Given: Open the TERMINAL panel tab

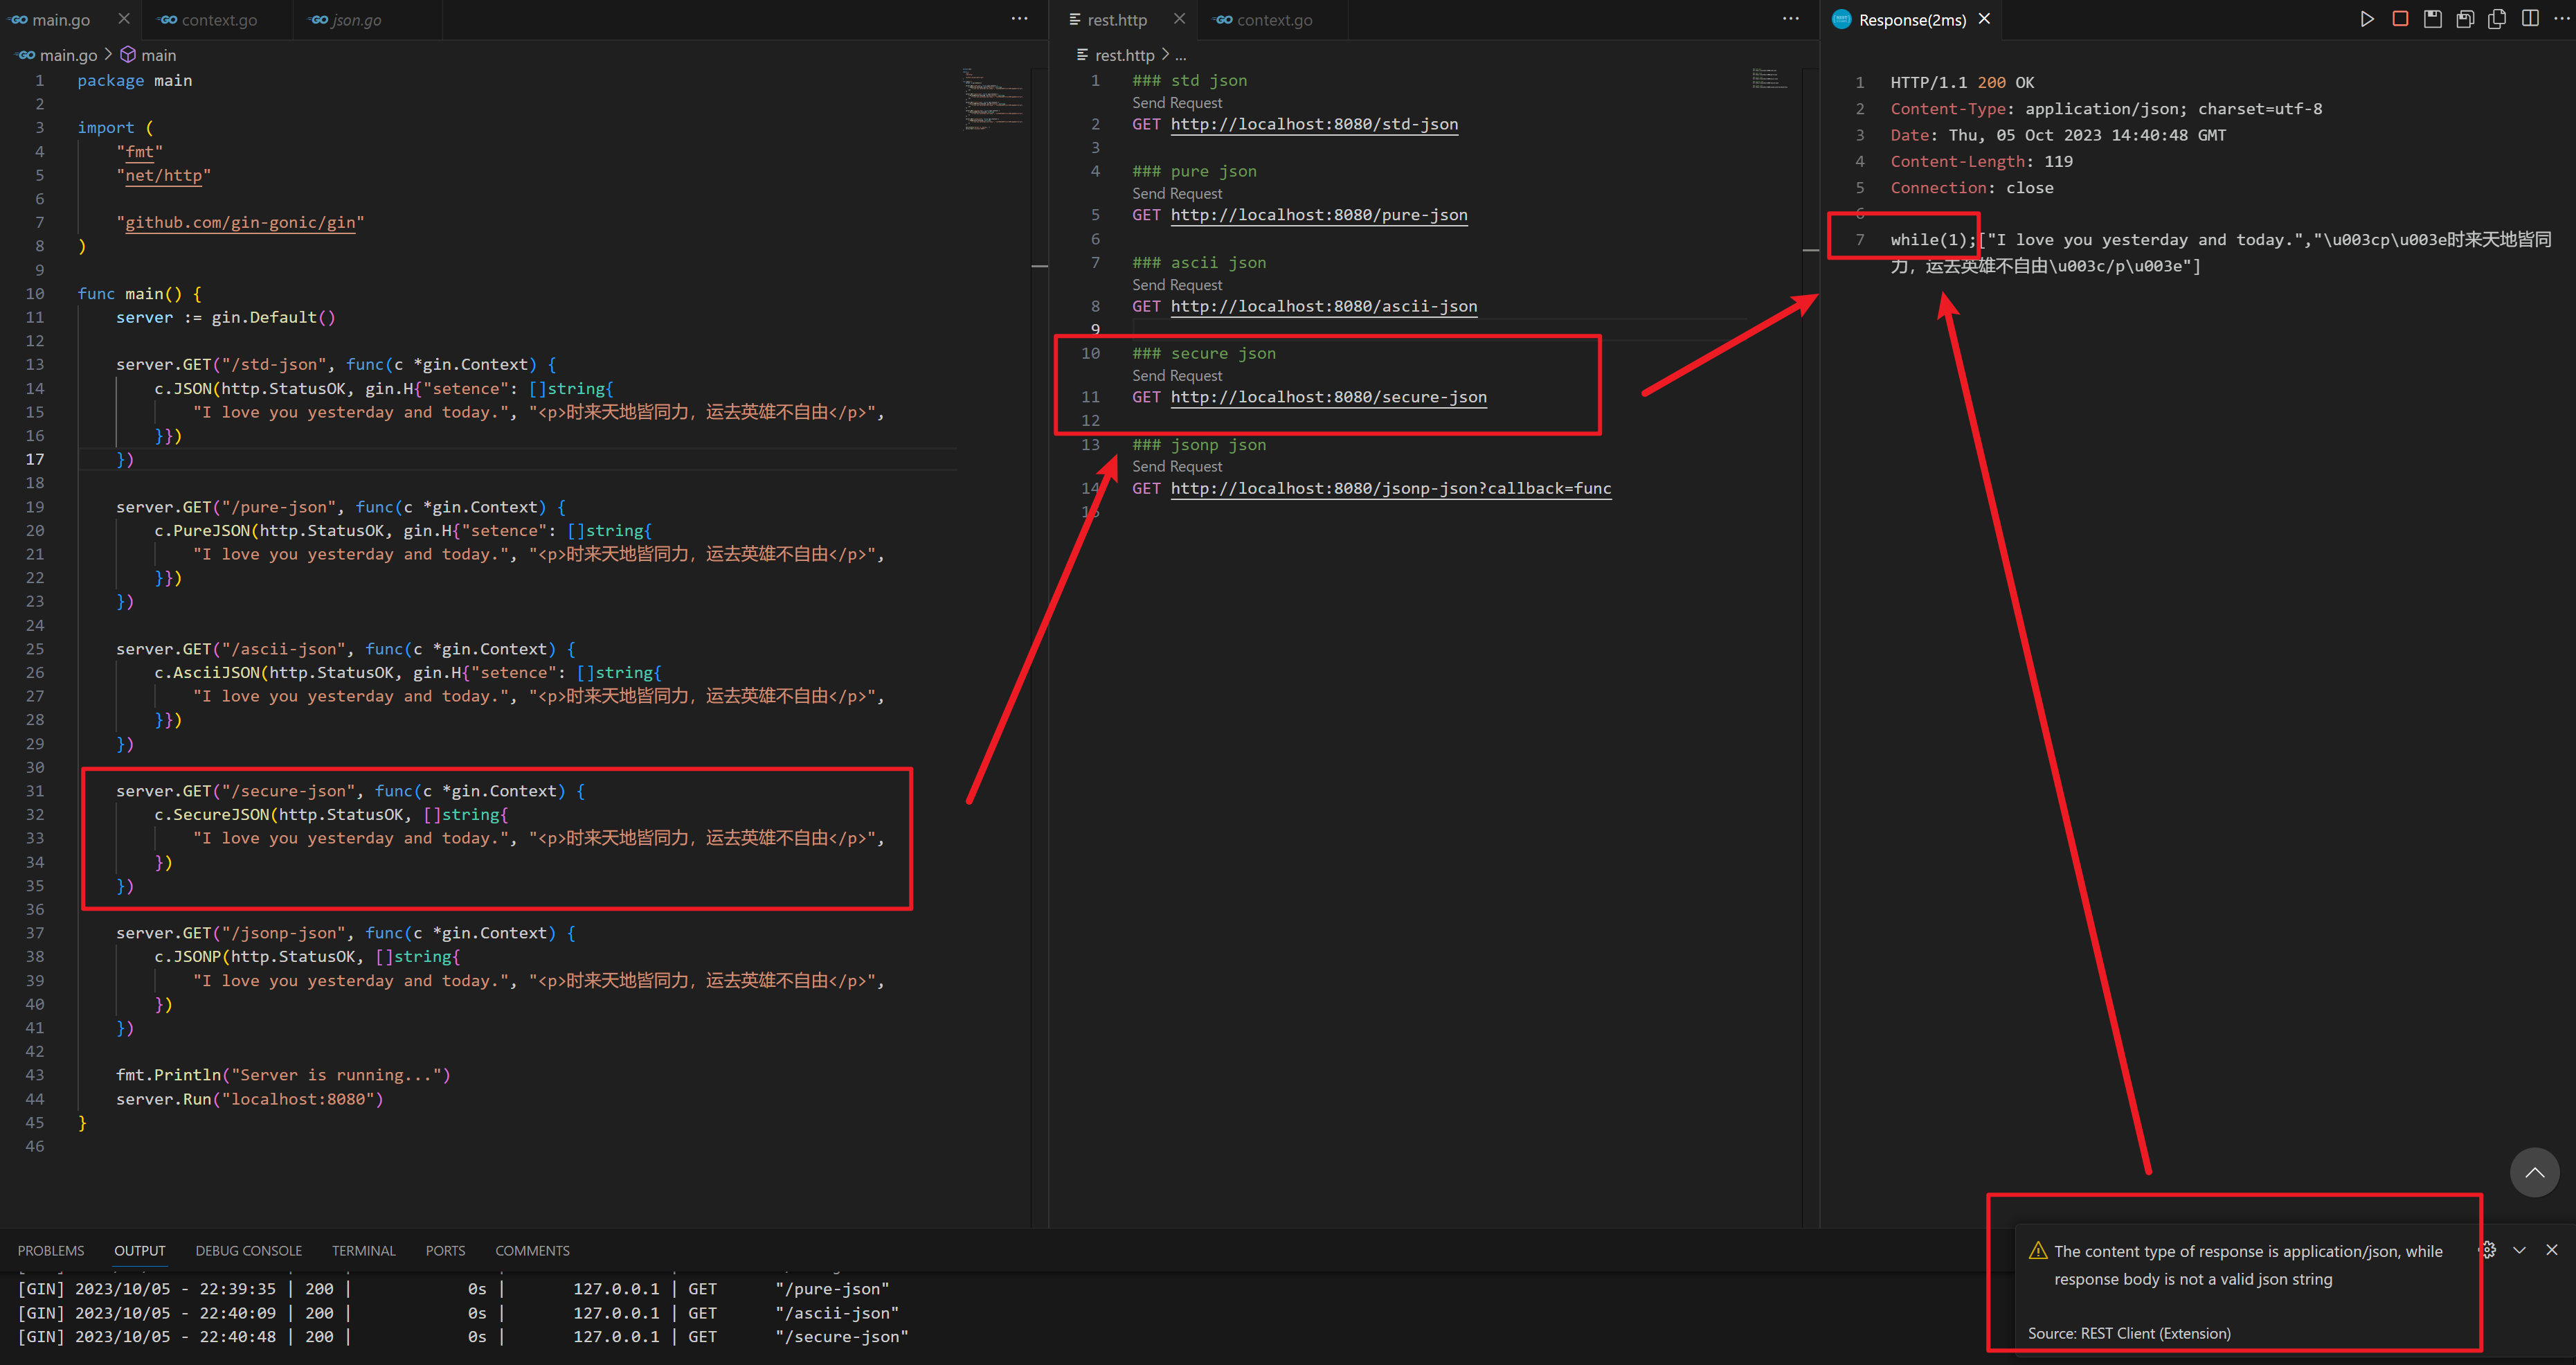Looking at the screenshot, I should point(364,1251).
